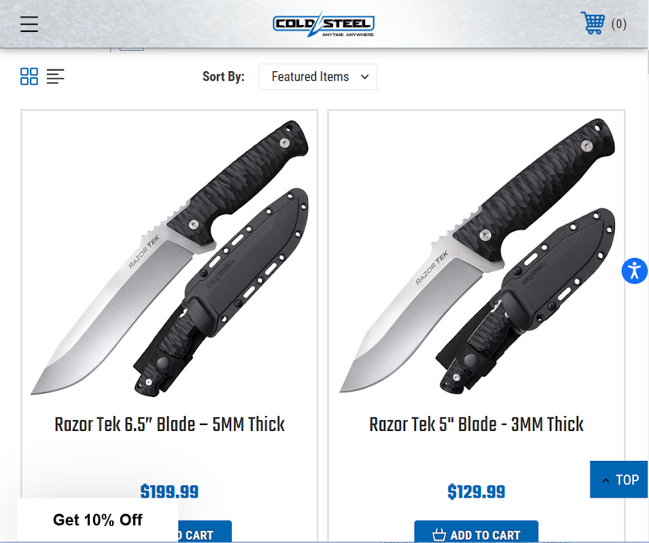
Task: Open the shopping cart icon
Action: click(593, 23)
